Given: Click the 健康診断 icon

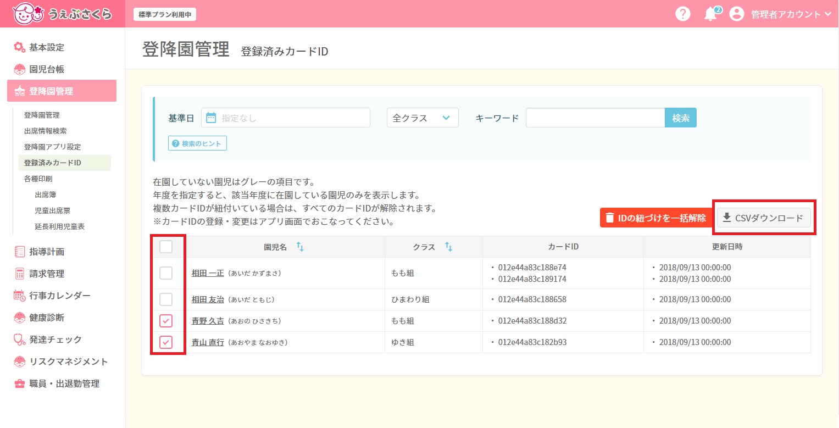Looking at the screenshot, I should [19, 318].
